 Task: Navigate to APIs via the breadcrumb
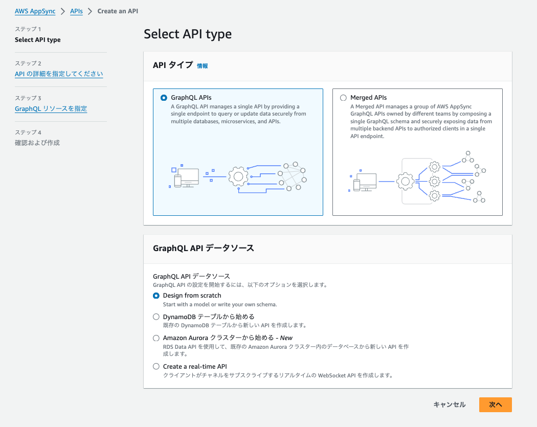[x=76, y=11]
